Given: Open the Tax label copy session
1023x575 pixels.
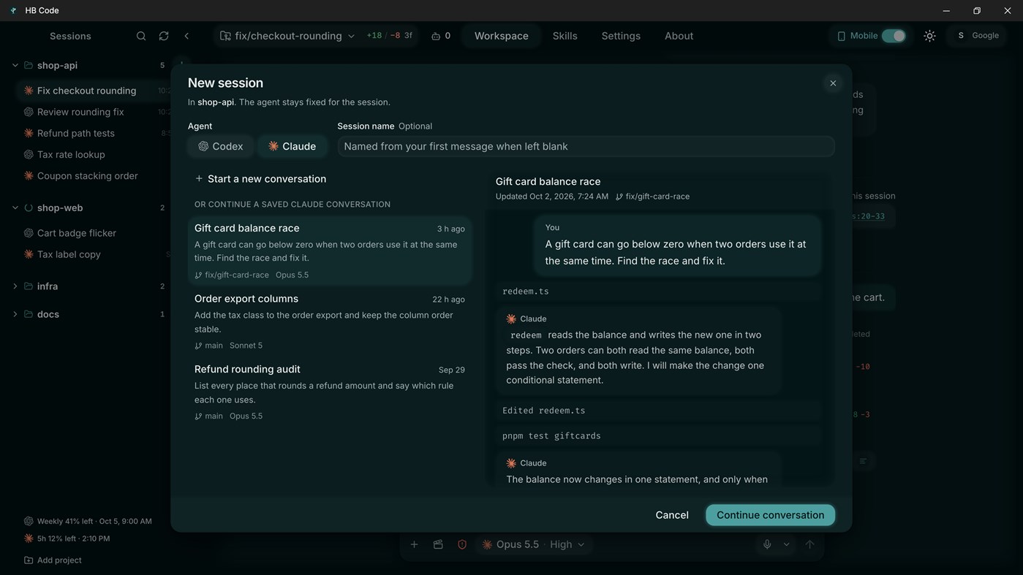Looking at the screenshot, I should coord(92,254).
